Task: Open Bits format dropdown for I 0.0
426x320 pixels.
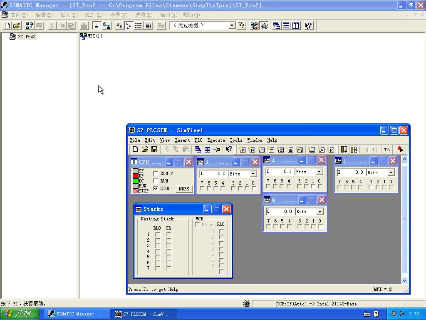Action: coord(253,174)
